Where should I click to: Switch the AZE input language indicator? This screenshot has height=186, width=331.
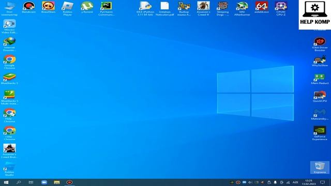(x=295, y=182)
